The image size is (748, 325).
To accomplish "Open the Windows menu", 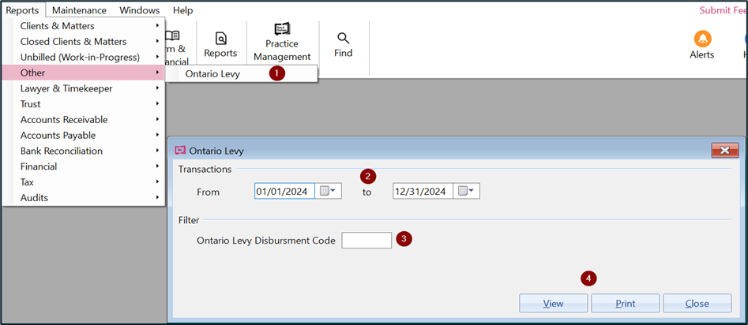I will tap(140, 10).
